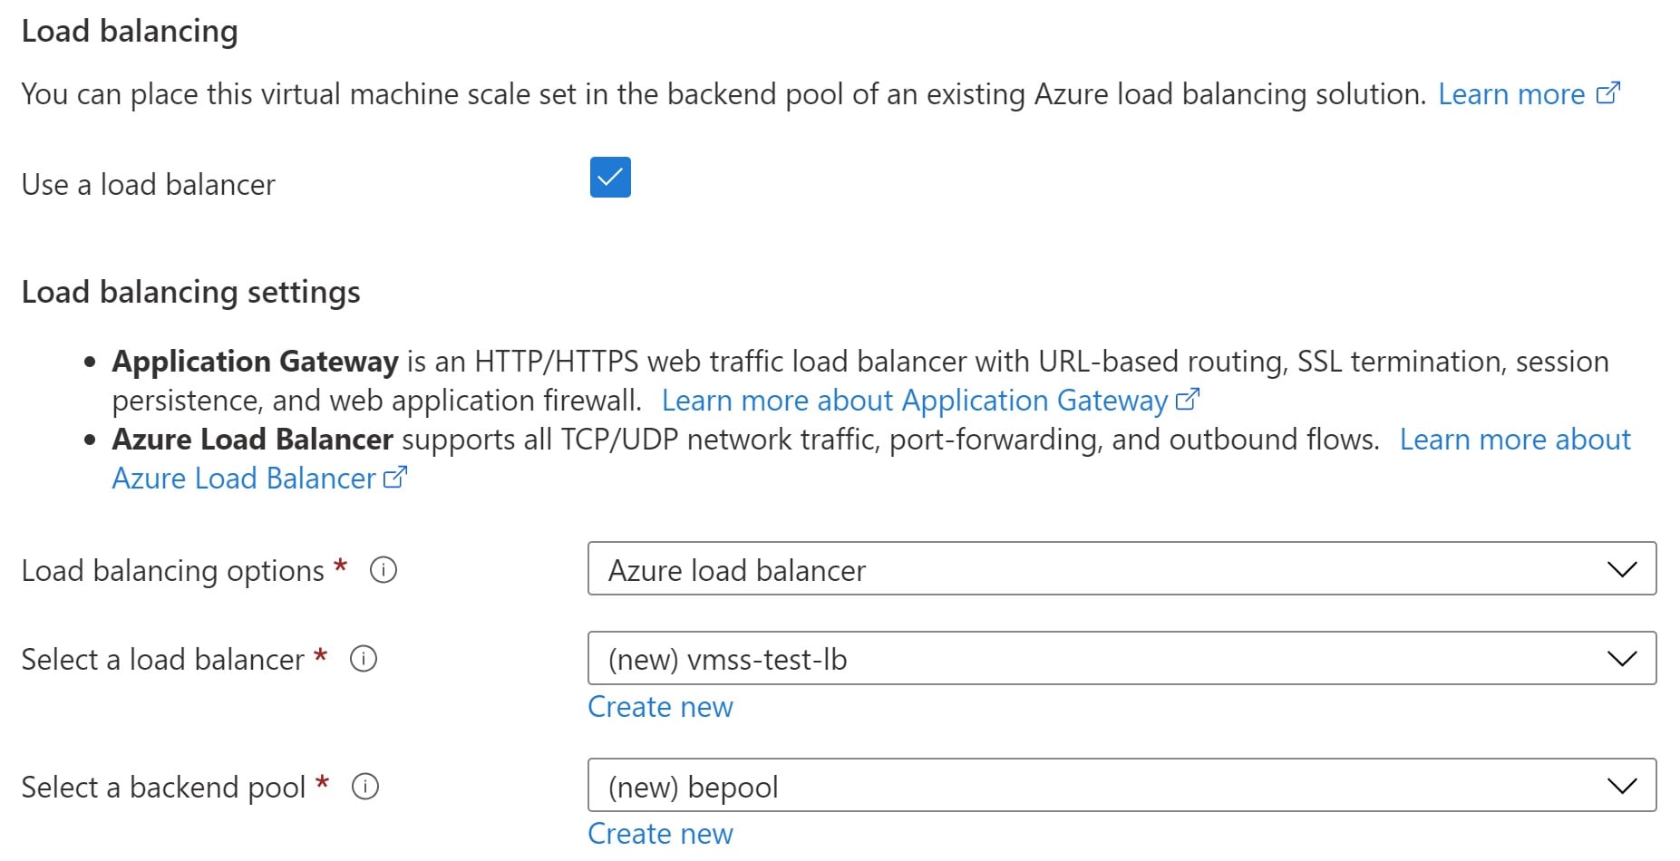Viewport: 1680px width, 861px height.
Task: Click external-link icon beside Learn more
Action: [x=1607, y=93]
